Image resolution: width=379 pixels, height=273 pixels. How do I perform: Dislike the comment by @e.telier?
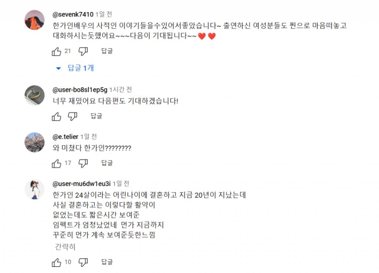tap(83, 163)
